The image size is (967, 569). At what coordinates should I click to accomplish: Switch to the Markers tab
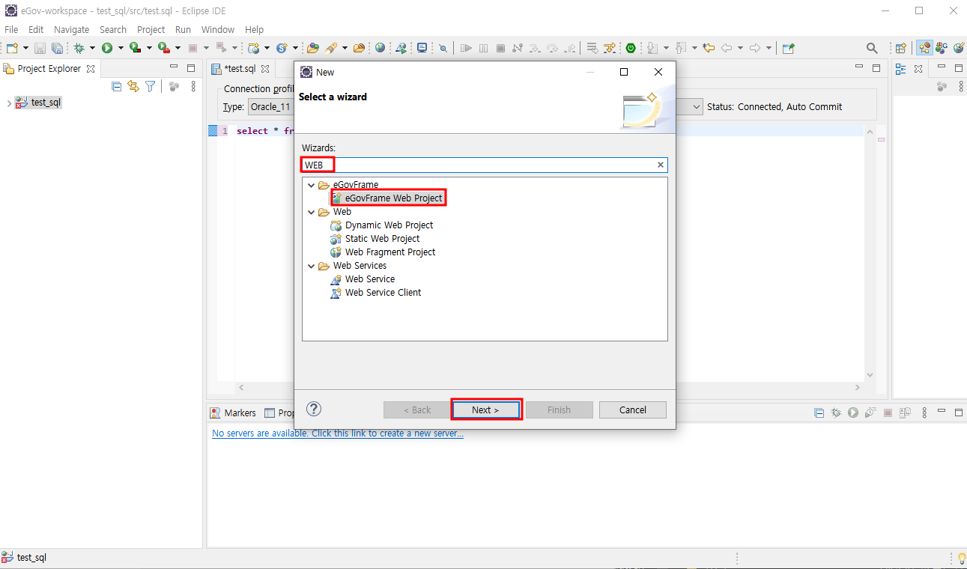(x=233, y=413)
